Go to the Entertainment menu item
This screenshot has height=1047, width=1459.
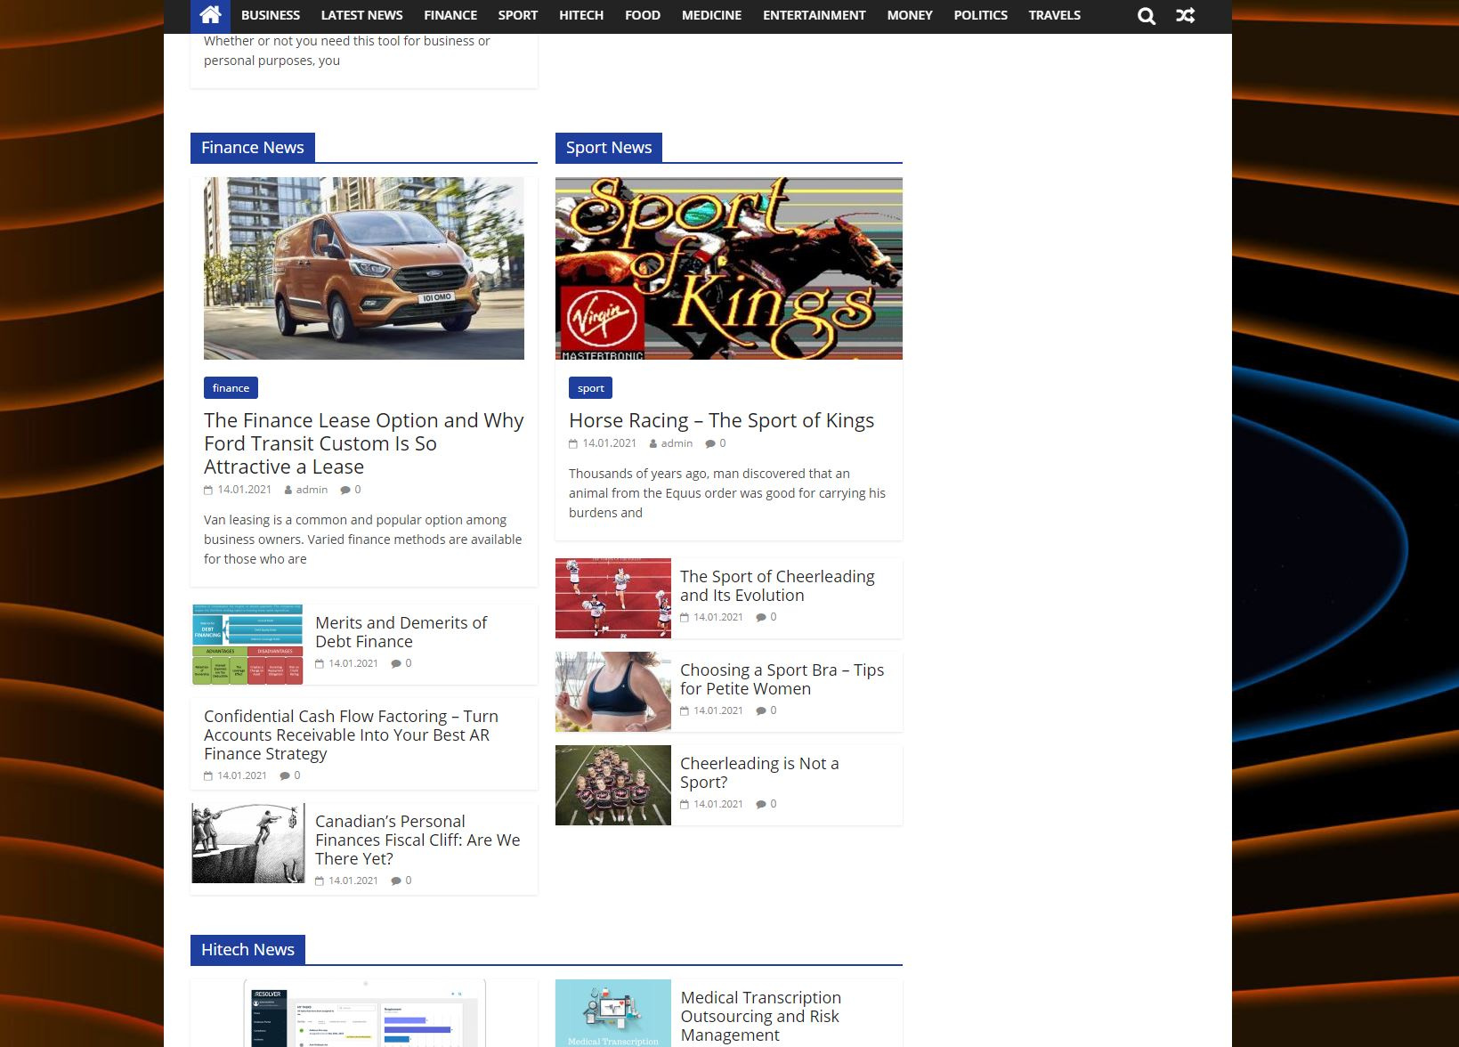(x=815, y=15)
